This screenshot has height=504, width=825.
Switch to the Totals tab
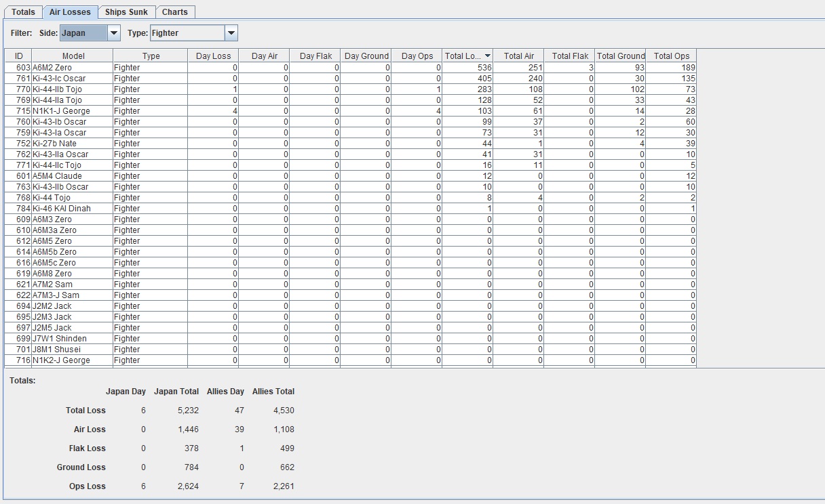[x=23, y=12]
